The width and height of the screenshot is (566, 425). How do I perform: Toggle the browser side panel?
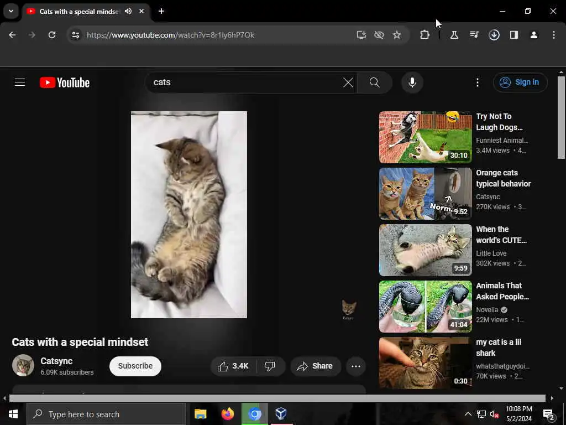pyautogui.click(x=513, y=35)
